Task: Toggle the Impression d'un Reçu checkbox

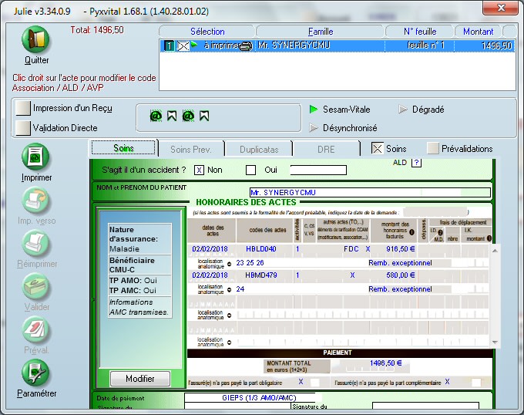Action: [x=23, y=108]
